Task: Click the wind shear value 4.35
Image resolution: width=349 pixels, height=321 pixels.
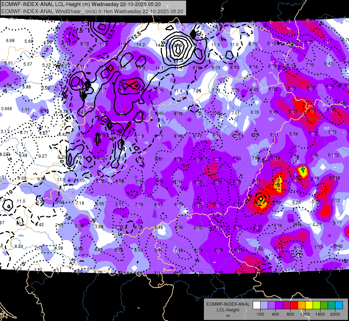Action: pos(8,86)
